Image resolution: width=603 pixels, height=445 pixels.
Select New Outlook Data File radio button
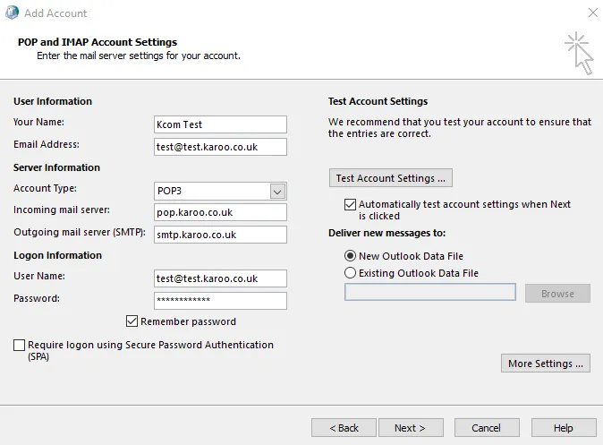[350, 255]
